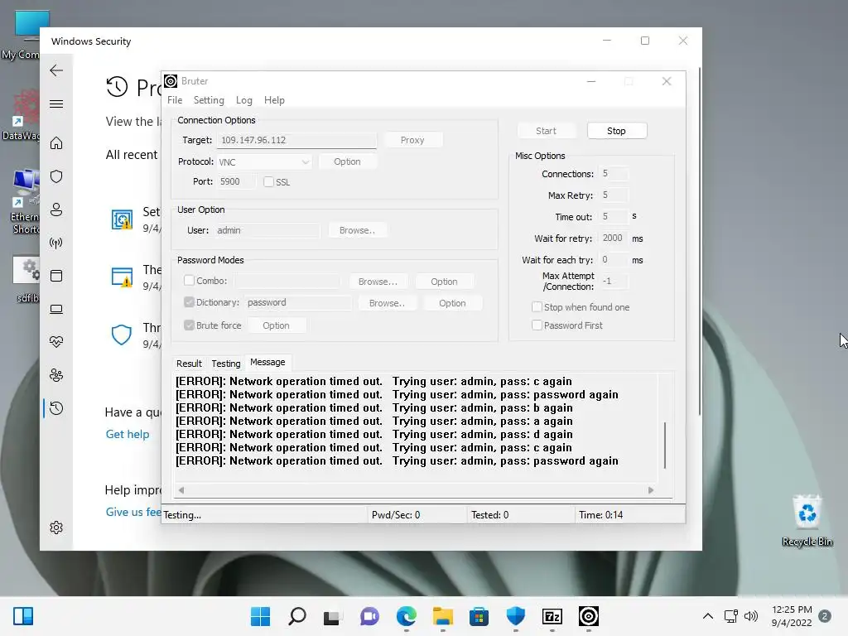
Task: Open taskbar Search magnifier icon
Action: pos(297,616)
